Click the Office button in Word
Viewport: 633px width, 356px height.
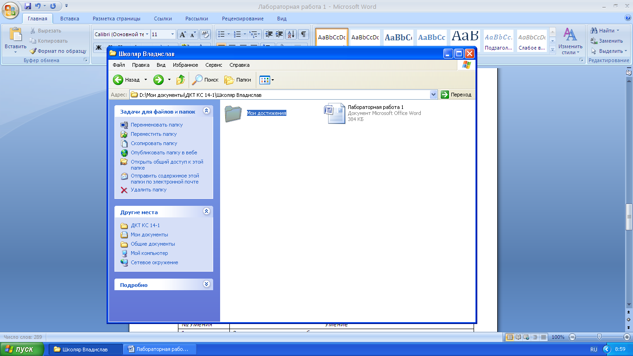[x=10, y=9]
